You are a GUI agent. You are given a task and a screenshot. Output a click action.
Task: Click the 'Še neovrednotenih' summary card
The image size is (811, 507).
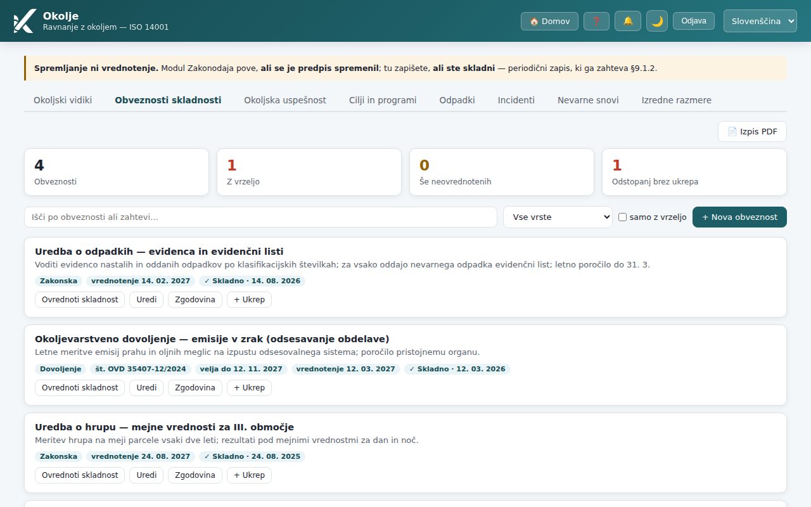[x=502, y=172]
